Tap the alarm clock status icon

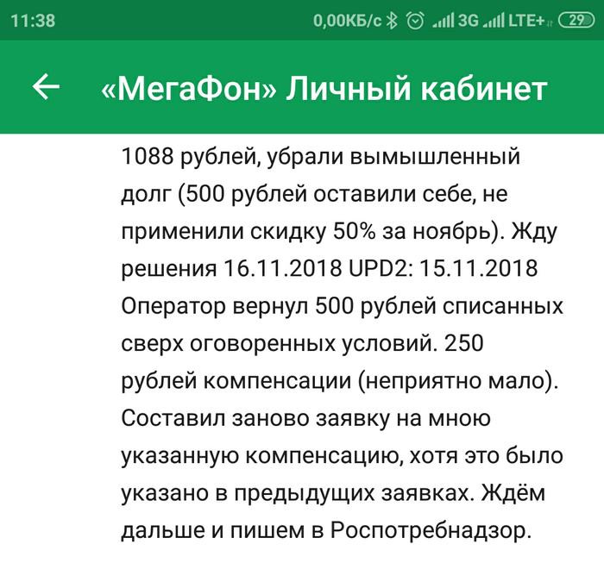tap(415, 21)
